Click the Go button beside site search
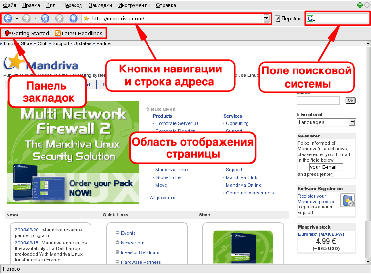Image resolution: width=371 pixels, height=274 pixels. pyautogui.click(x=350, y=100)
